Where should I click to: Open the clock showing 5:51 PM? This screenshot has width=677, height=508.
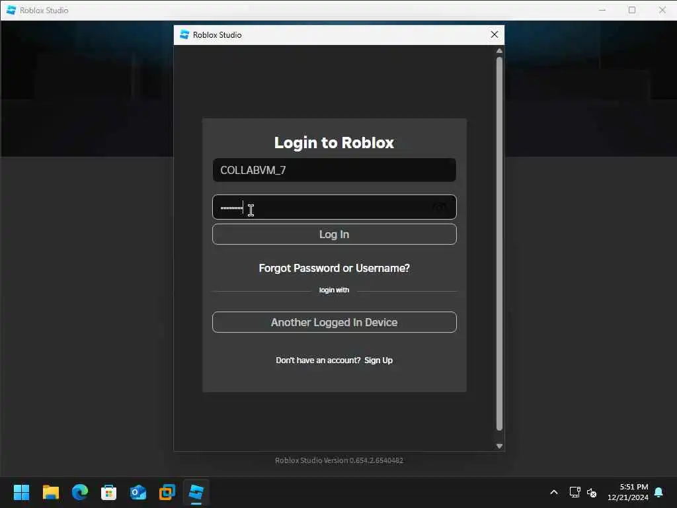(x=628, y=492)
